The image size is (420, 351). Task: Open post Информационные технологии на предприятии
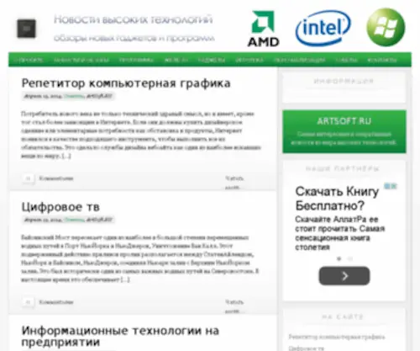point(120,336)
